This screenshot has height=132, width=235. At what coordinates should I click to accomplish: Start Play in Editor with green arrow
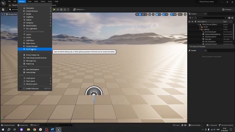[x=54, y=10]
